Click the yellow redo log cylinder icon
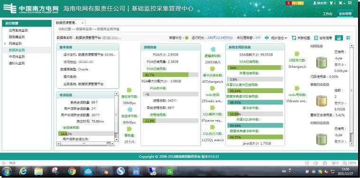 pyautogui.click(x=322, y=101)
